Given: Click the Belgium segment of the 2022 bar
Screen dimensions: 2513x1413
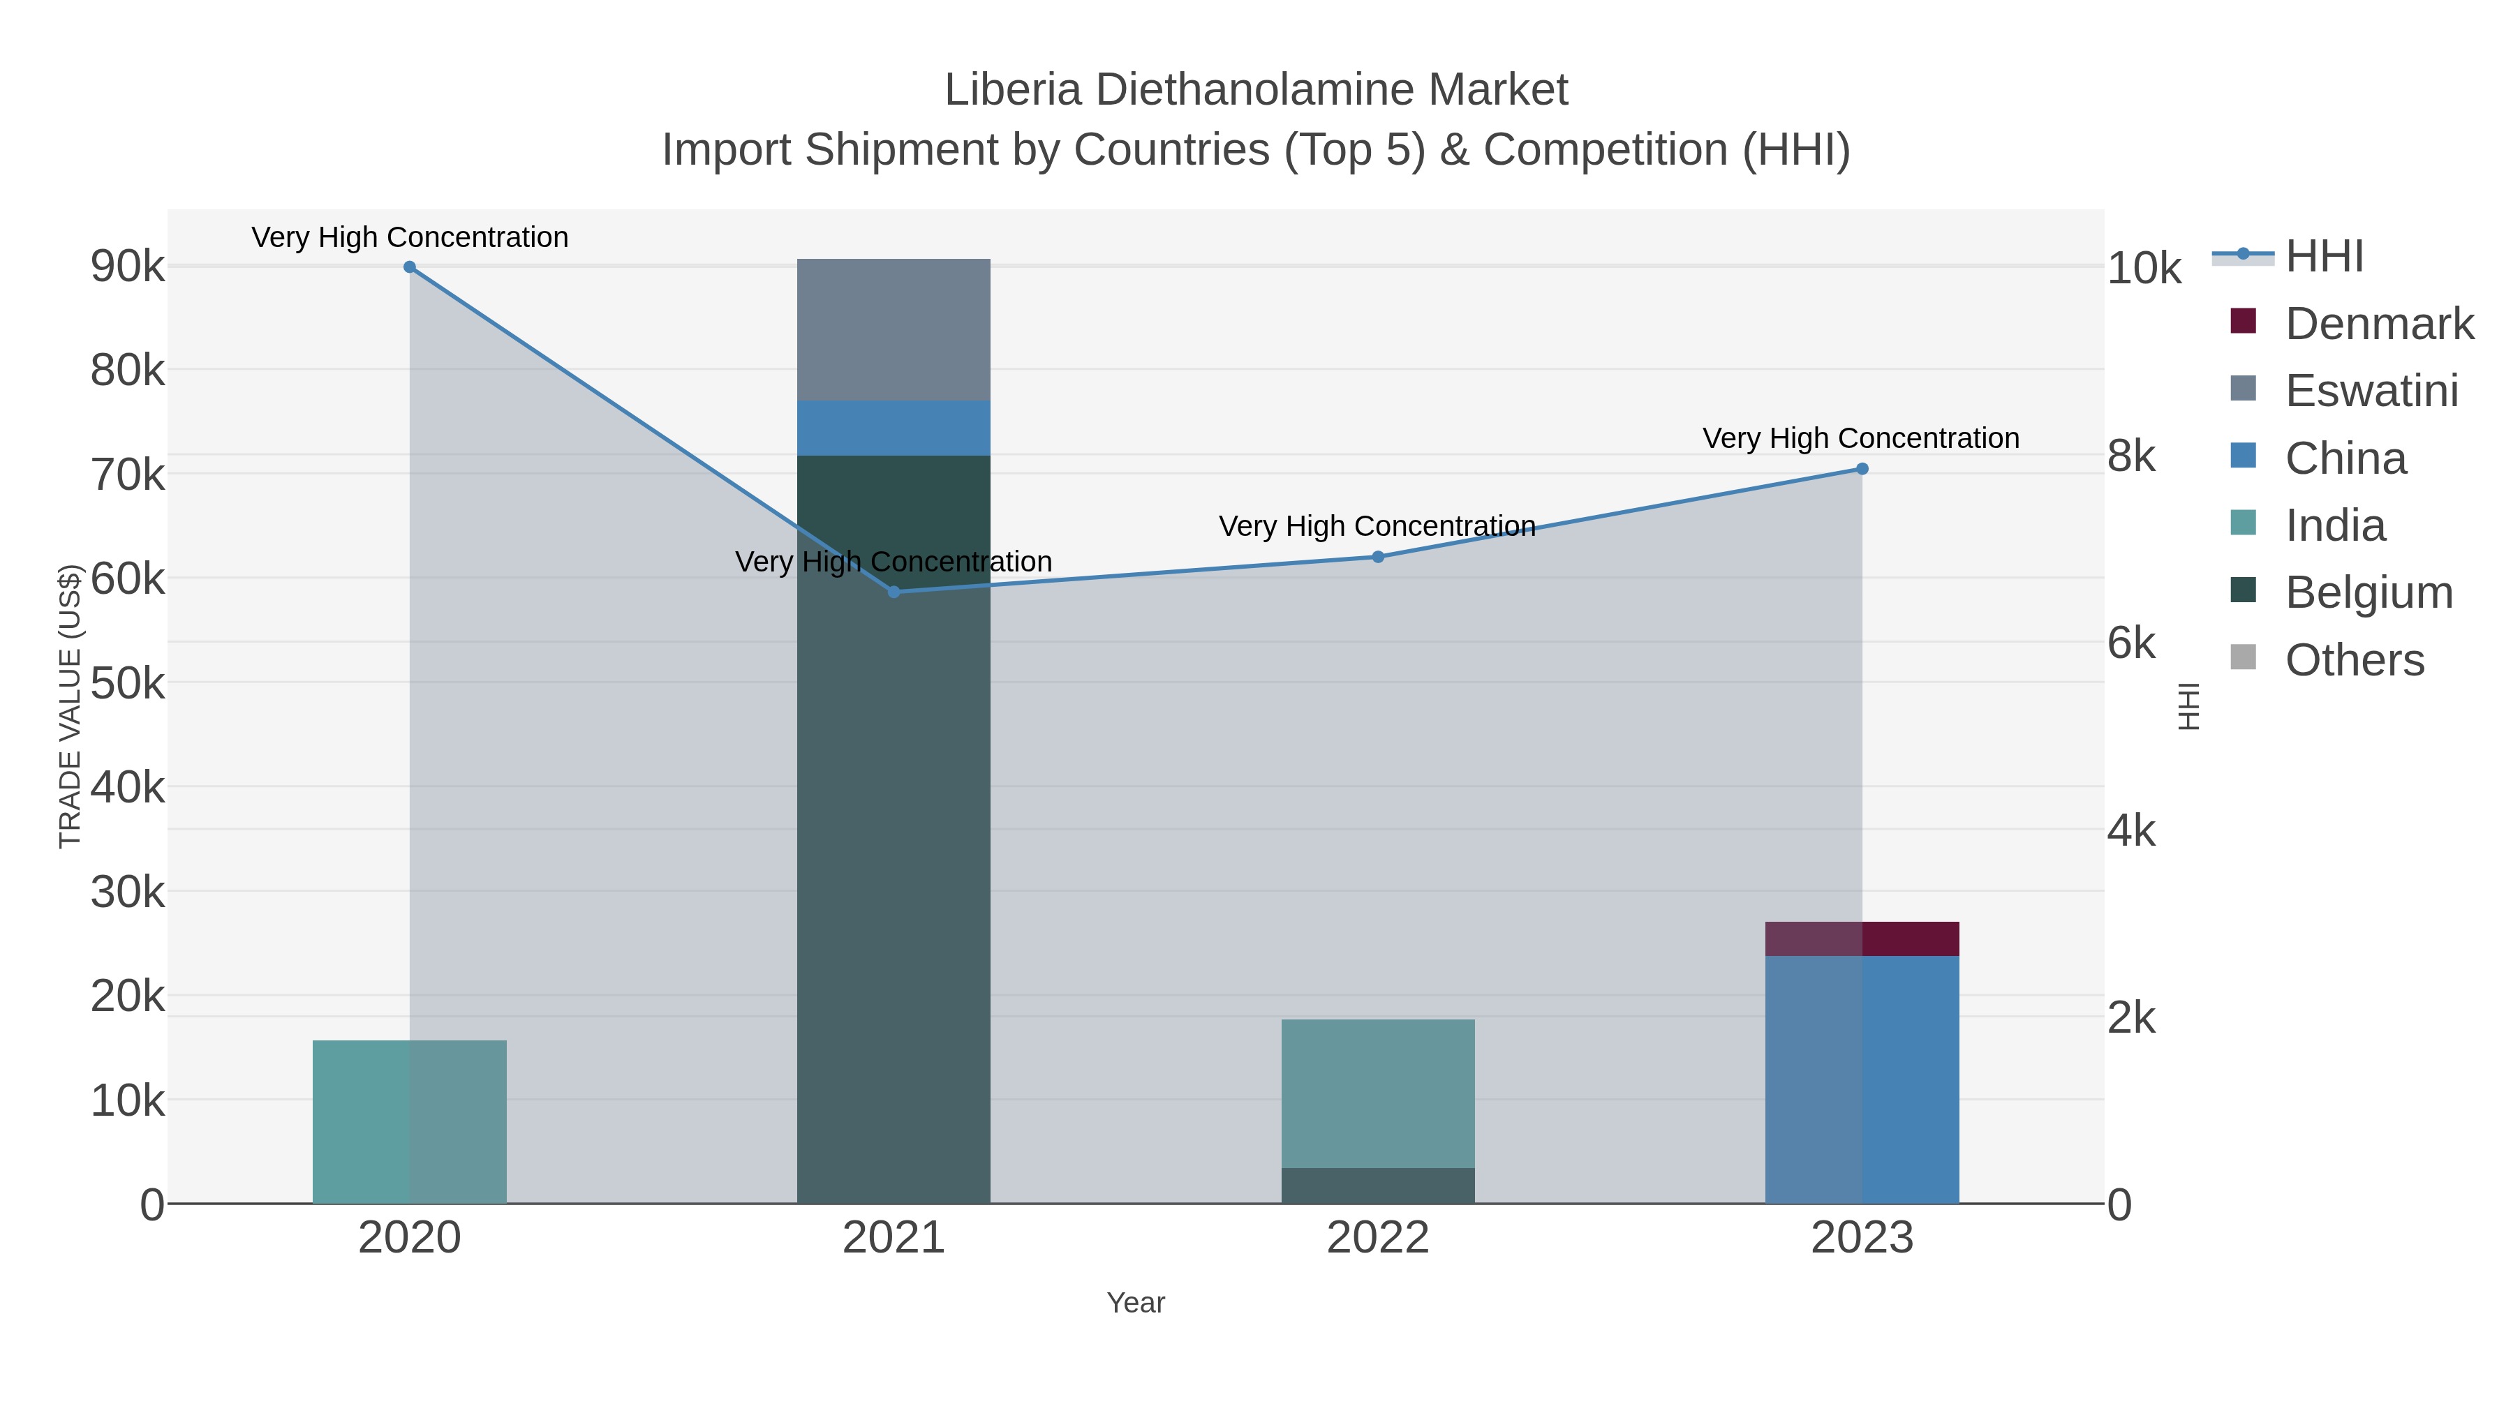Looking at the screenshot, I should pyautogui.click(x=1379, y=1186).
